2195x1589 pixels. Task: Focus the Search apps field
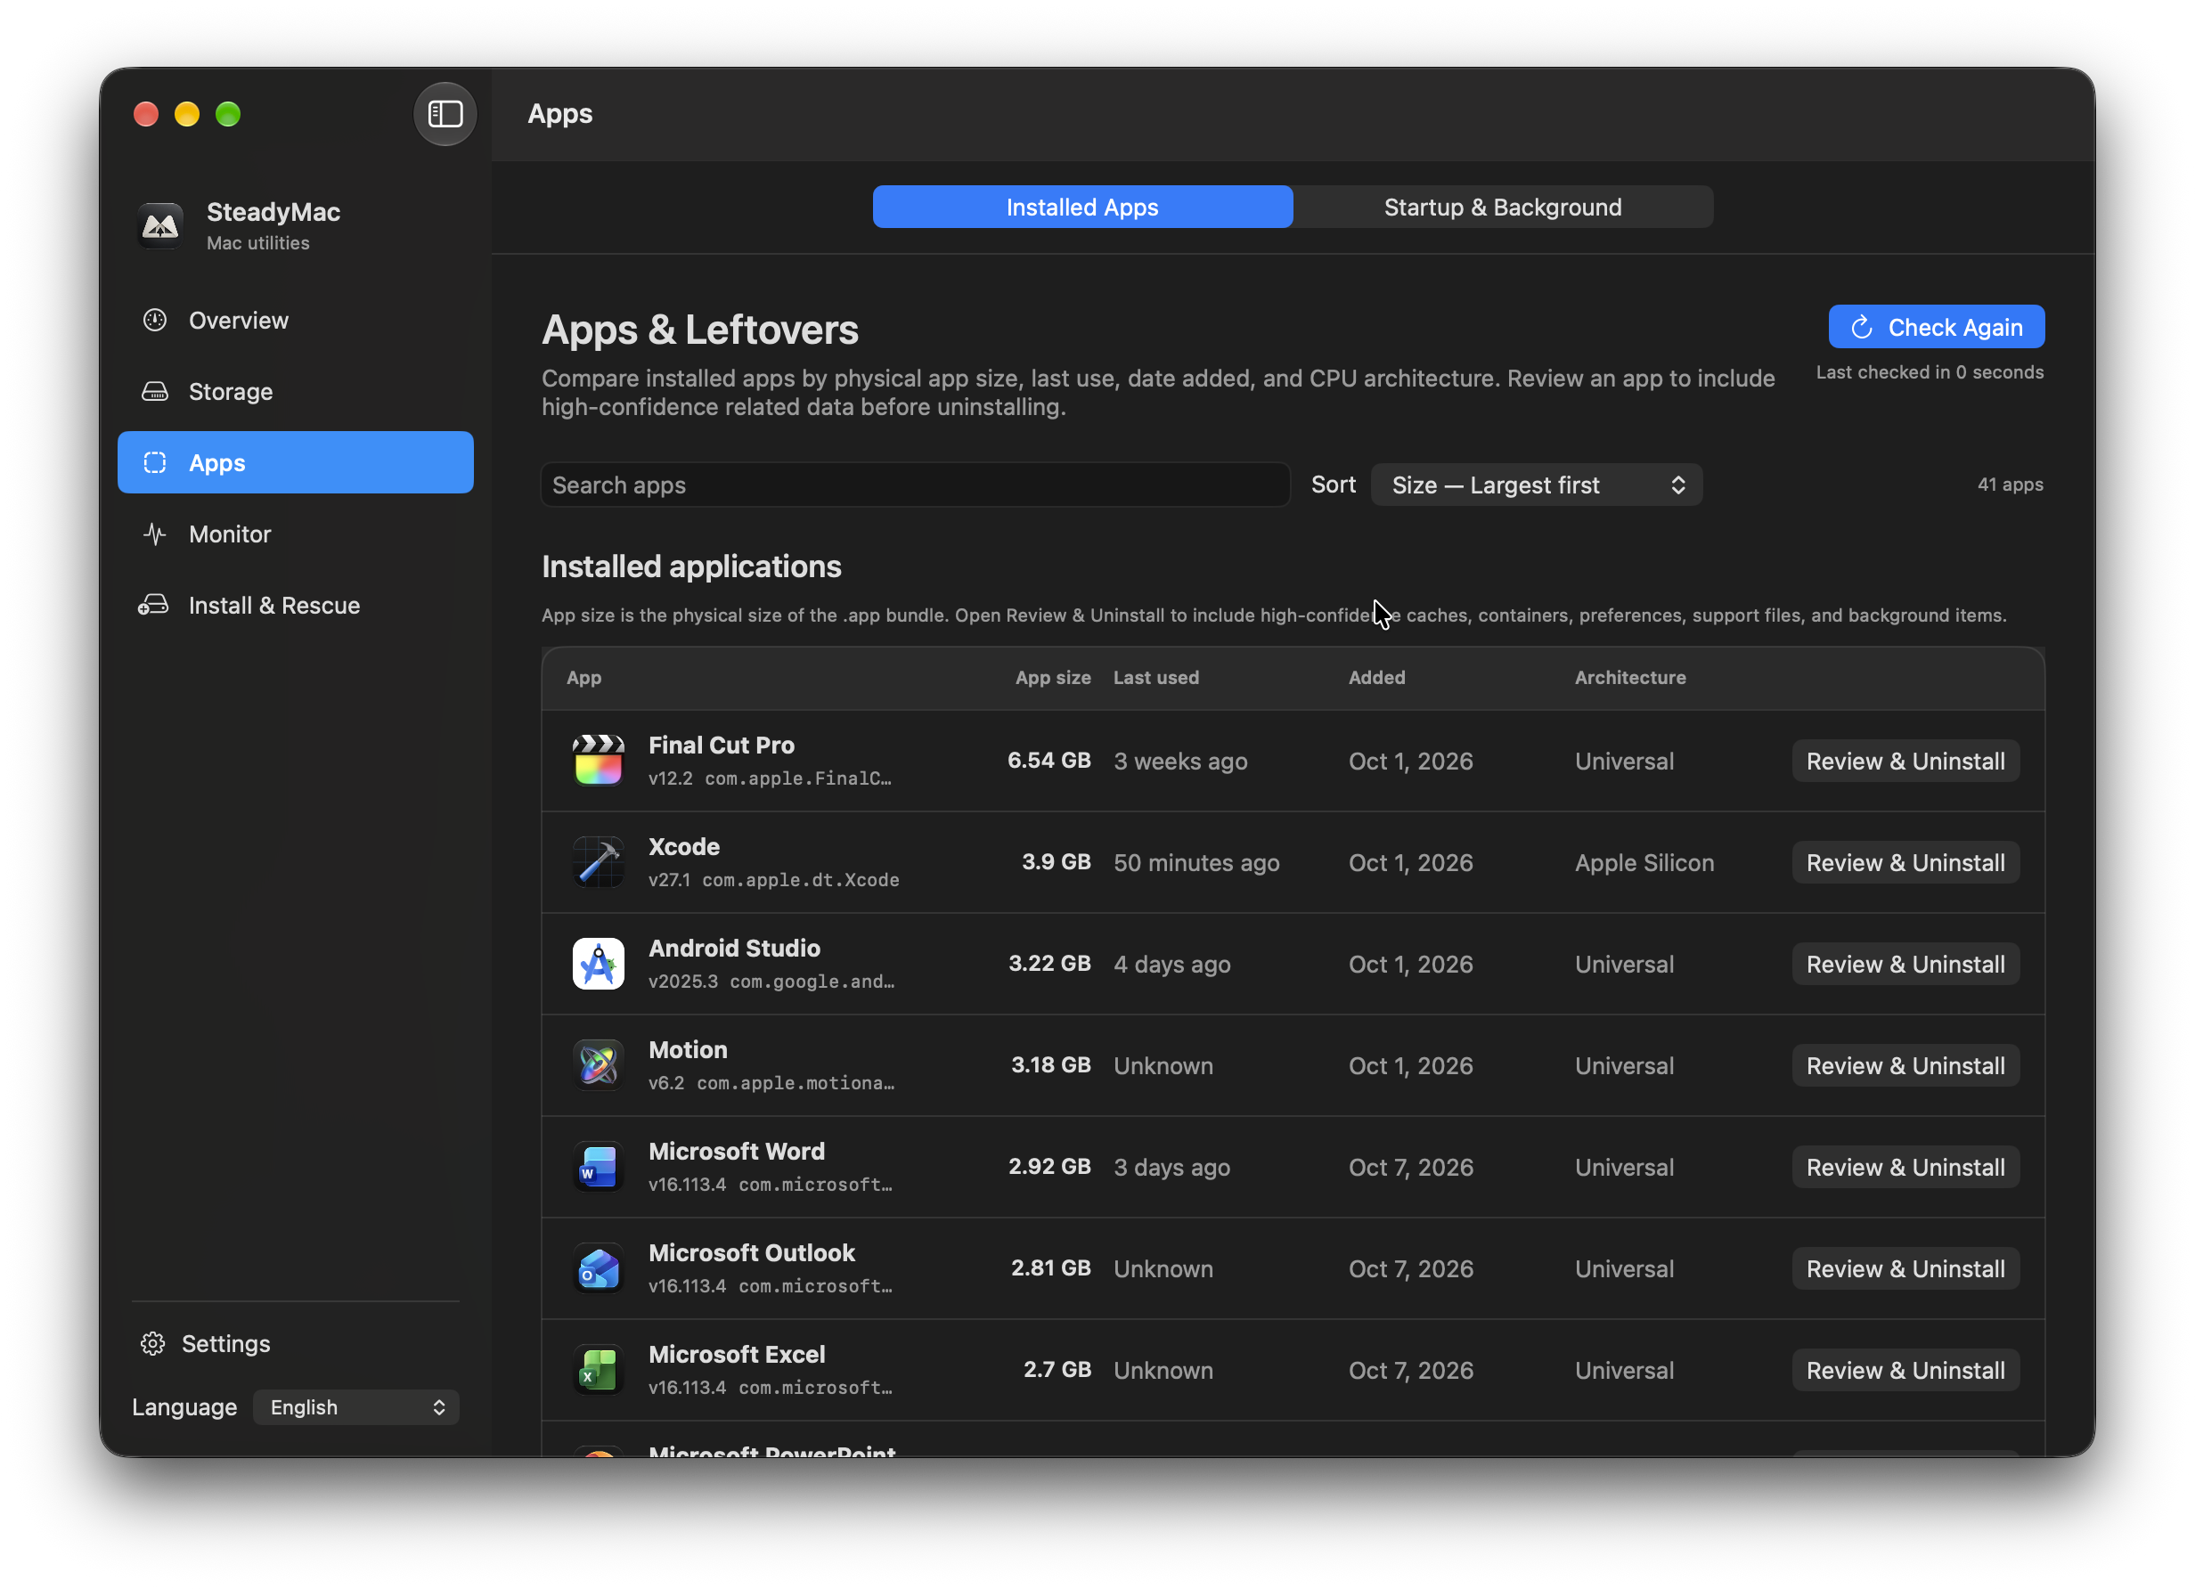point(915,485)
